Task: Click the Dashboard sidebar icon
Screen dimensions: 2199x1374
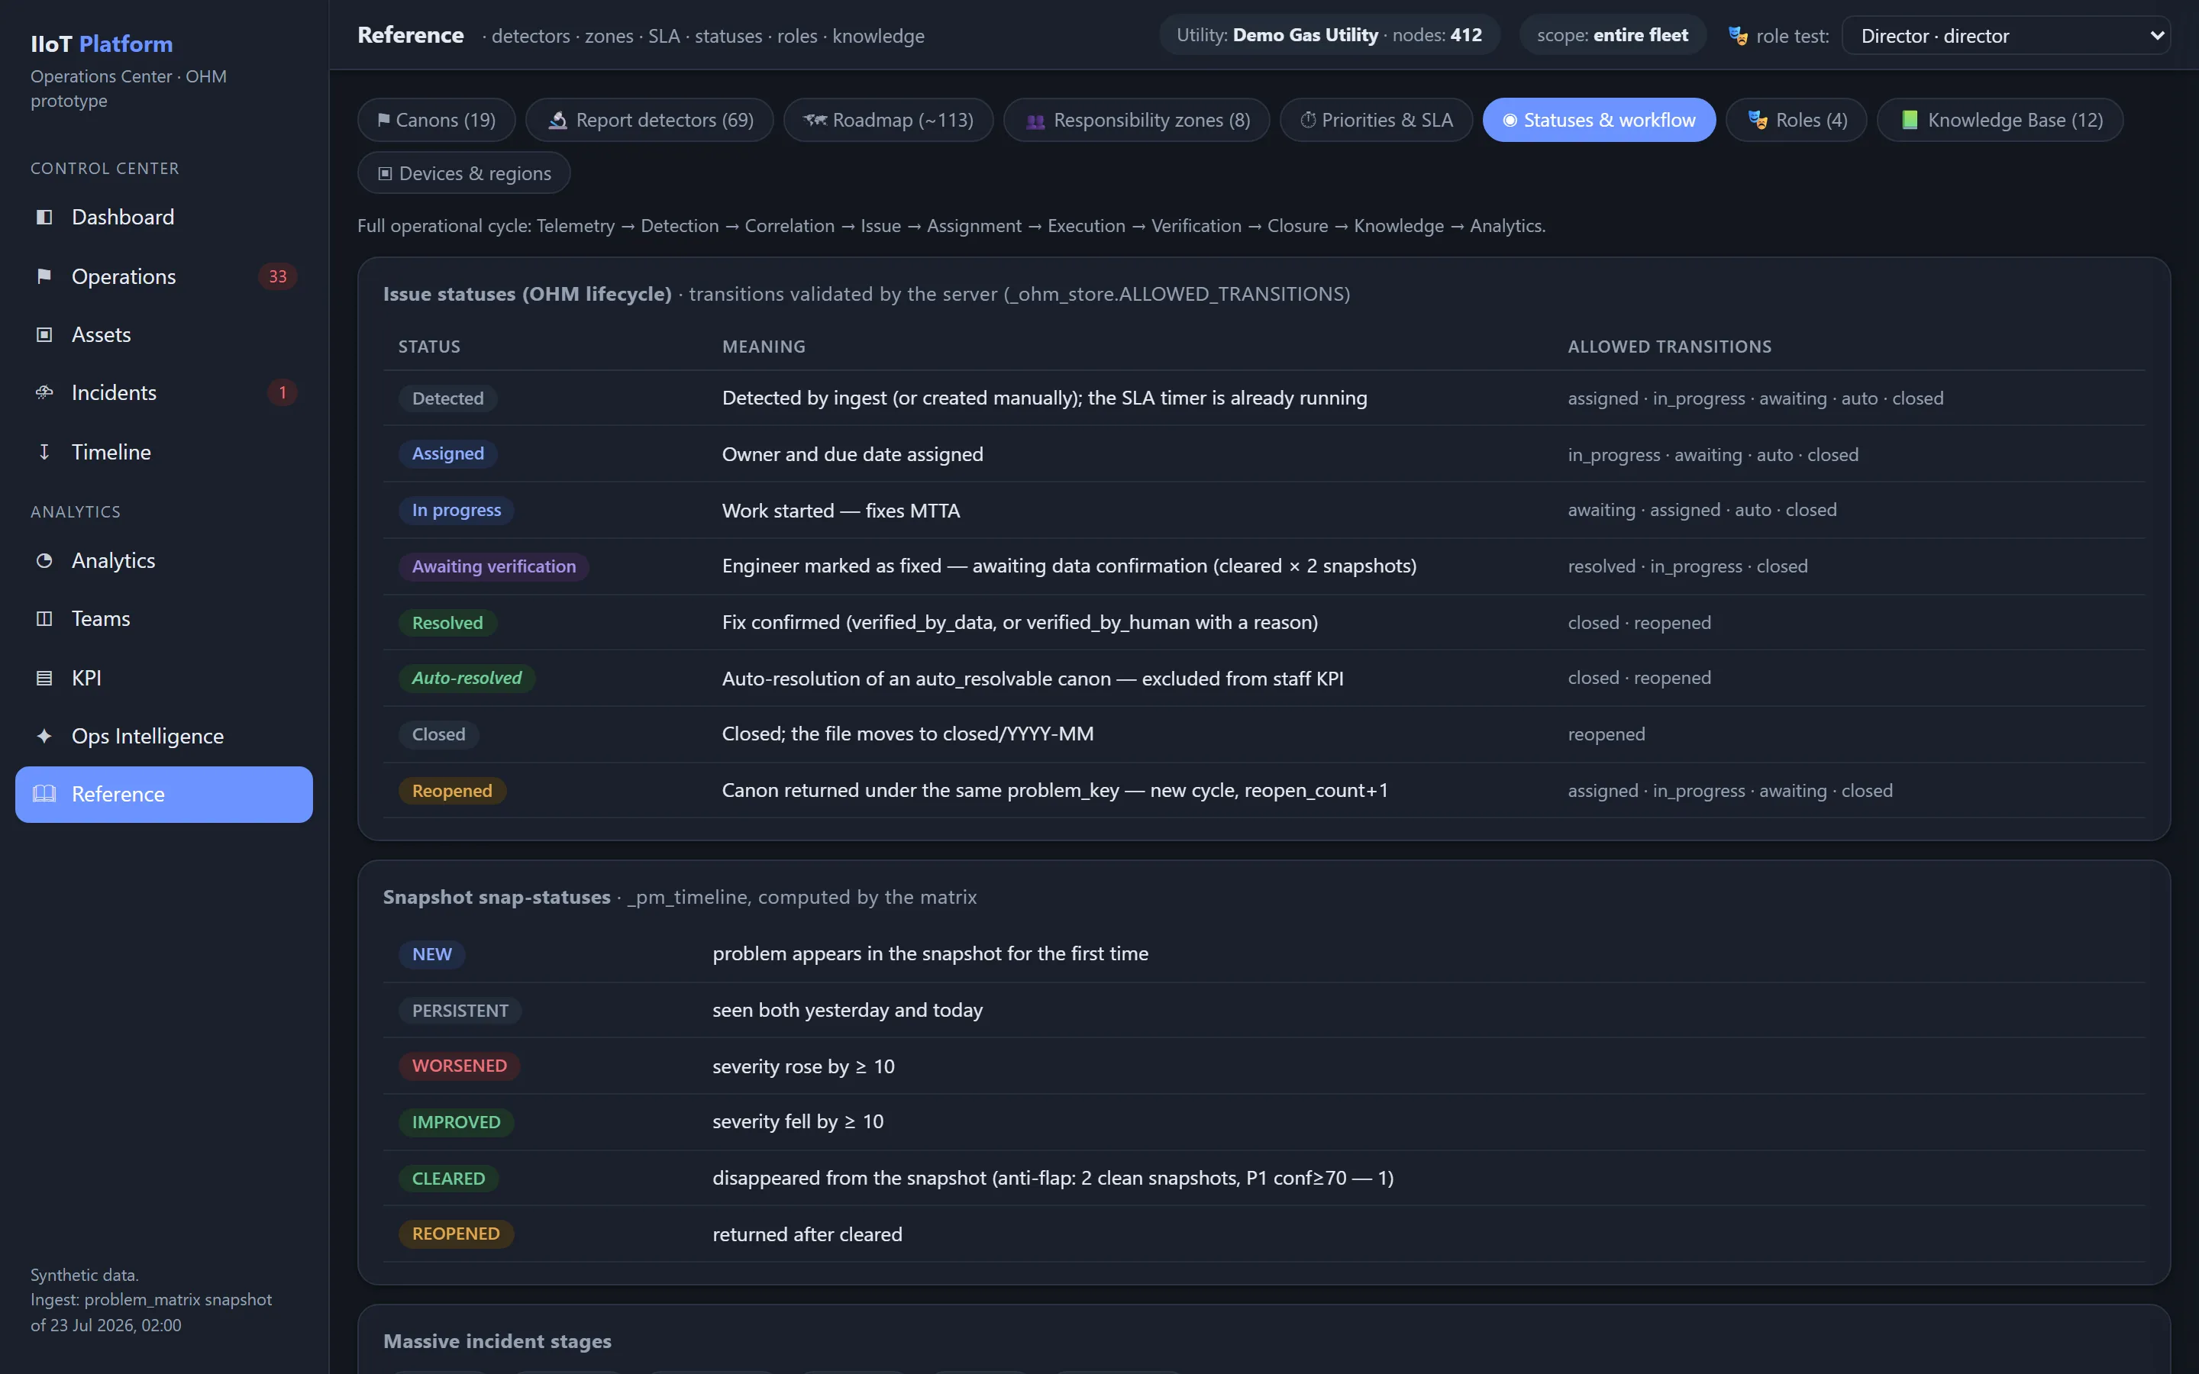Action: coord(44,218)
